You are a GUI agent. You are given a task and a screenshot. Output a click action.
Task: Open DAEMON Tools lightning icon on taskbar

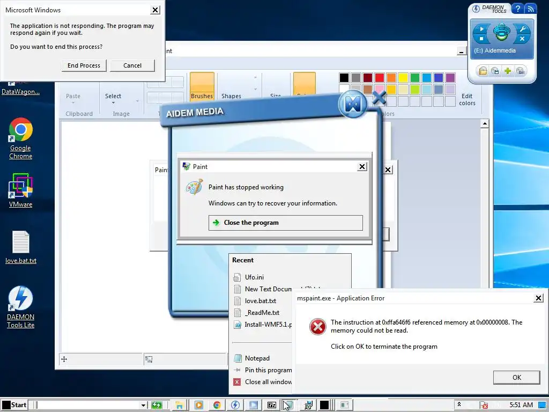tap(235, 406)
